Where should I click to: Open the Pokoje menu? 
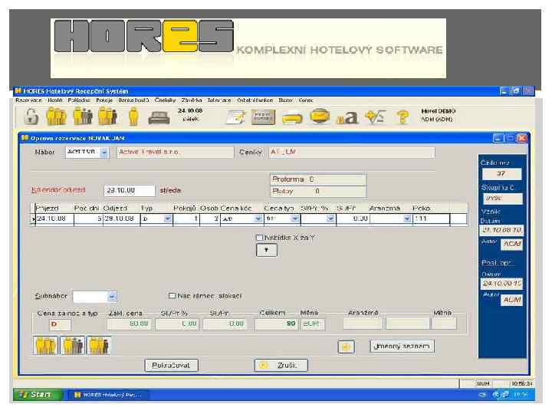tap(104, 100)
